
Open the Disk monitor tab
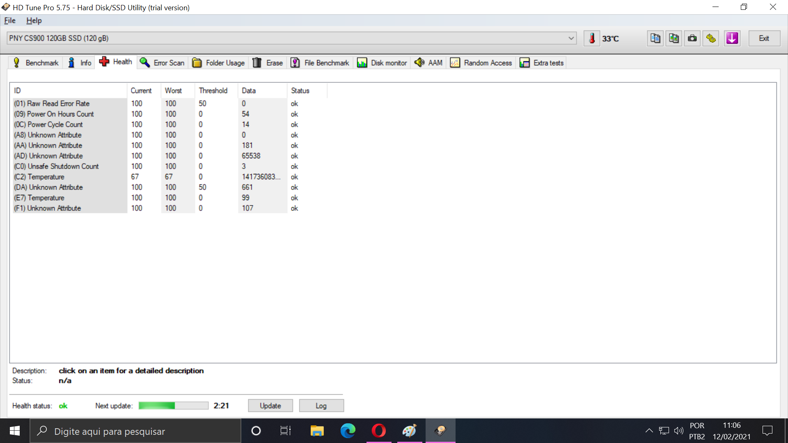pyautogui.click(x=382, y=63)
